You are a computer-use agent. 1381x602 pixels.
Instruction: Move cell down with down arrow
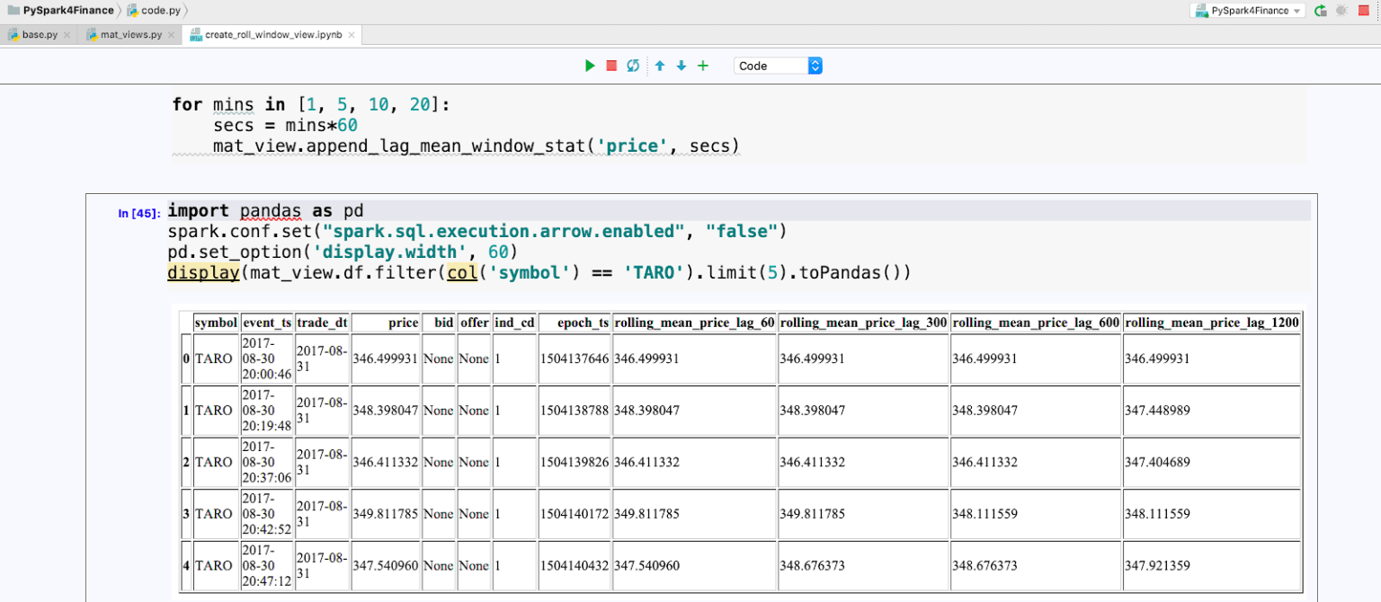click(x=682, y=66)
